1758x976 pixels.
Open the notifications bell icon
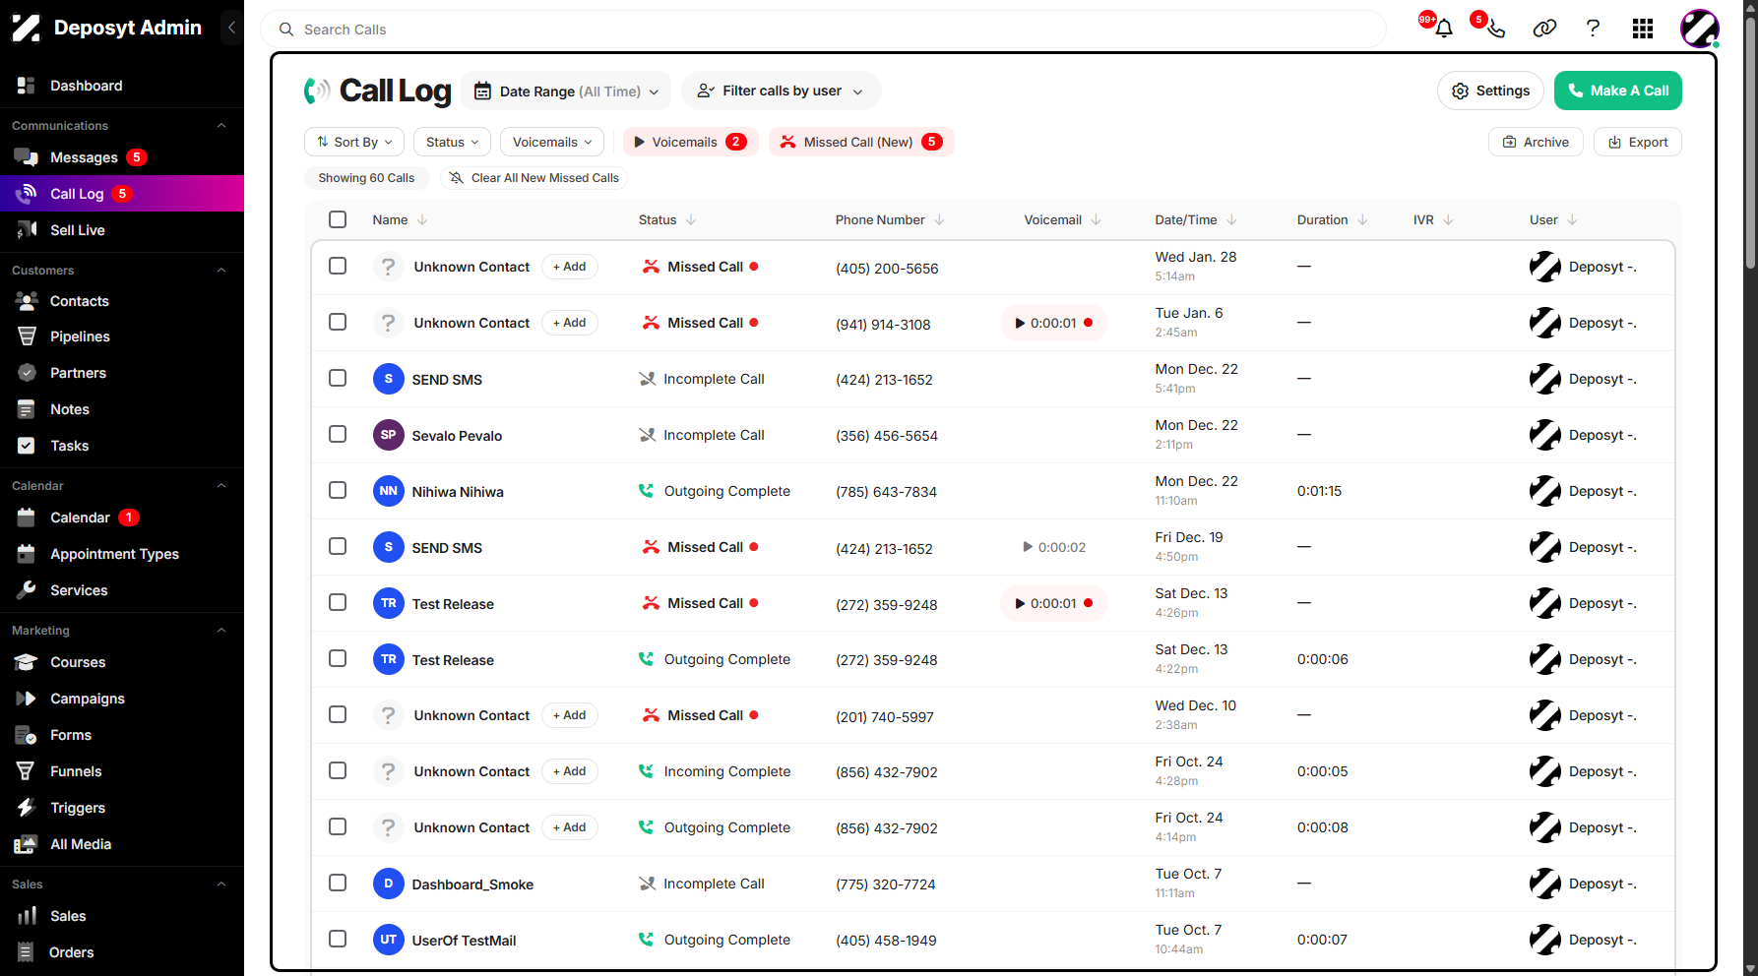coord(1444,29)
